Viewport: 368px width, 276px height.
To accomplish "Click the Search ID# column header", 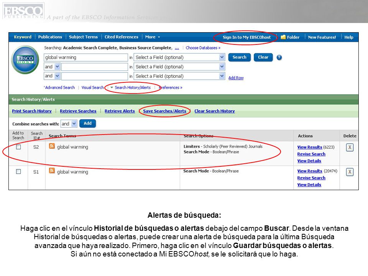I will point(37,136).
